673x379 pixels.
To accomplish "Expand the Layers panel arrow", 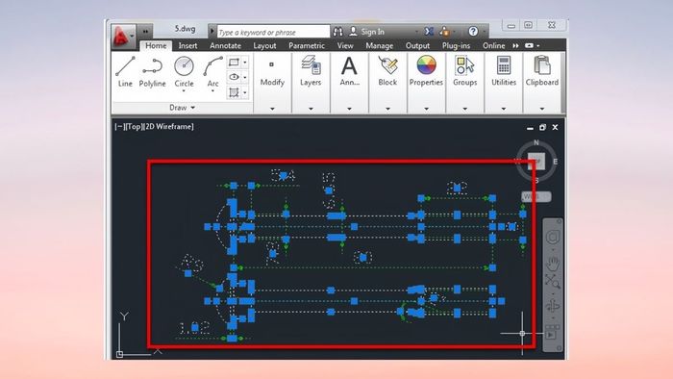I will (x=311, y=109).
